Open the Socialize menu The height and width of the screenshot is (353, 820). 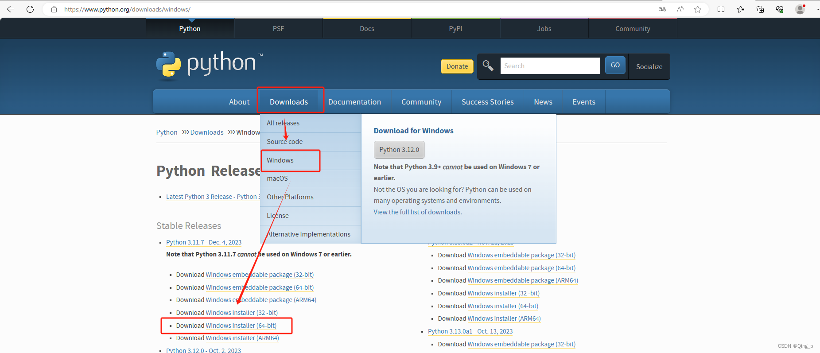tap(649, 67)
